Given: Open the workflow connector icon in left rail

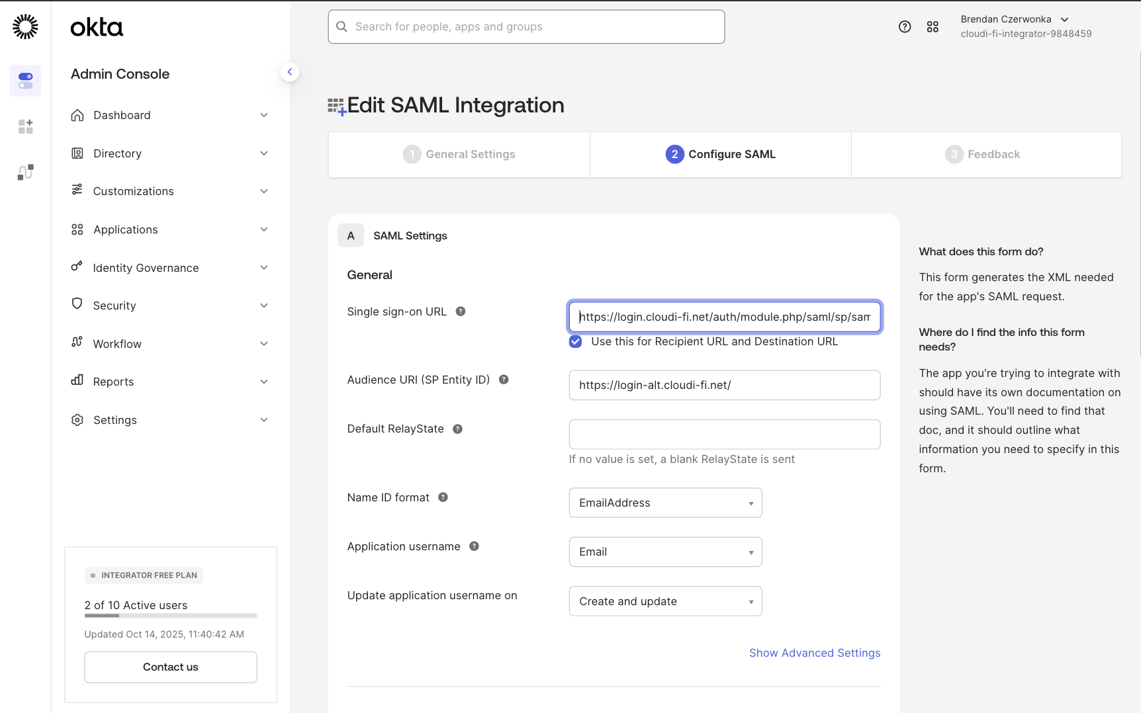Looking at the screenshot, I should (x=25, y=172).
